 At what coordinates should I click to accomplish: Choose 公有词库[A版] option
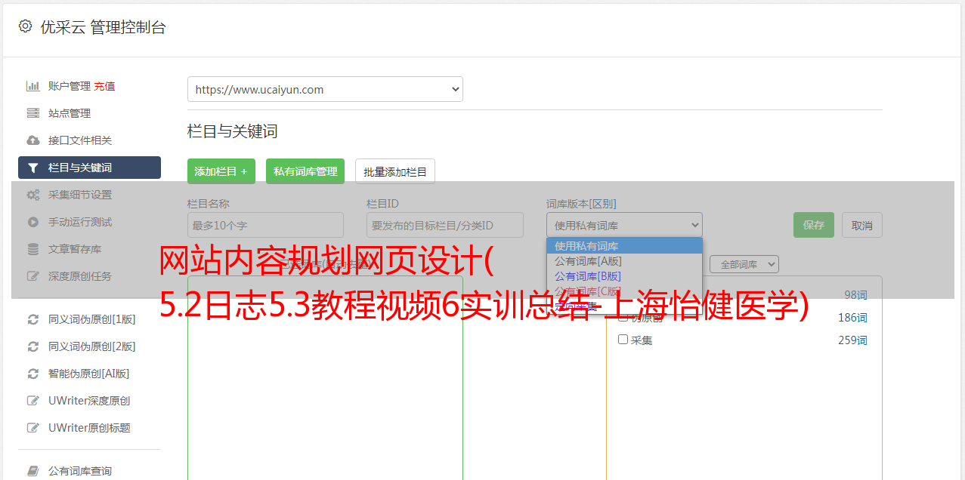pyautogui.click(x=624, y=261)
